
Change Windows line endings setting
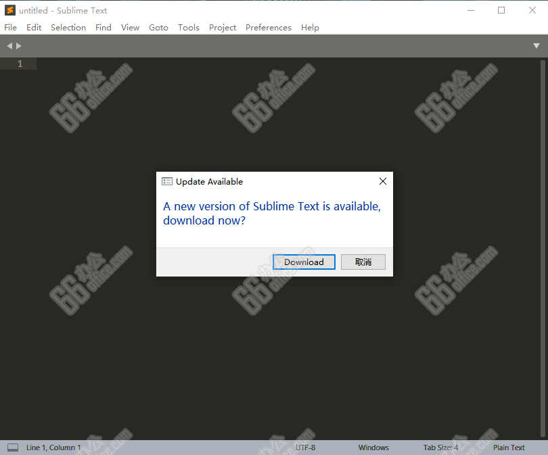point(373,448)
